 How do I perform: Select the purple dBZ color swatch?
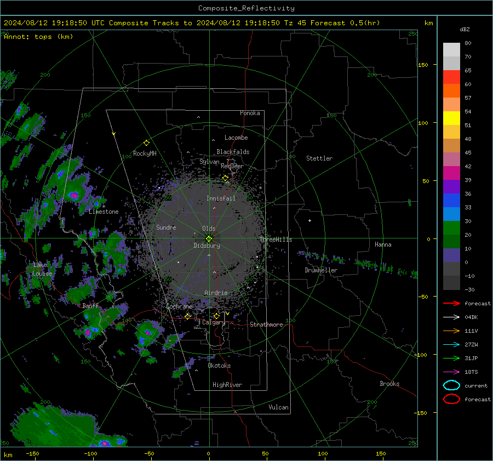coord(451,186)
